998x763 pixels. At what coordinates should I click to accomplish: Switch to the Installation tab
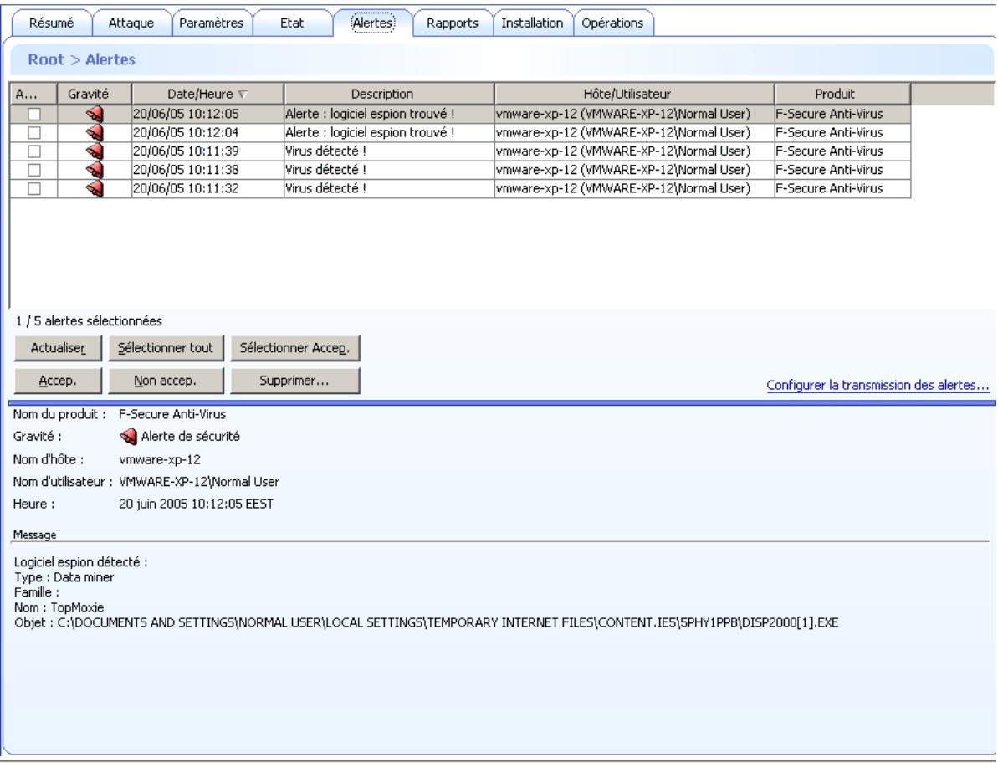click(532, 23)
